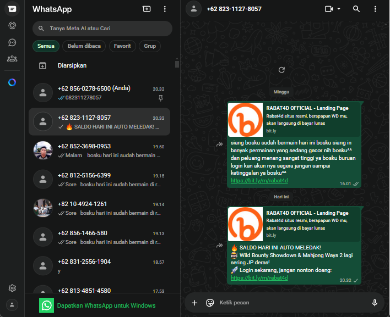Open the +62 831-2556-1904 chat

coord(100,266)
